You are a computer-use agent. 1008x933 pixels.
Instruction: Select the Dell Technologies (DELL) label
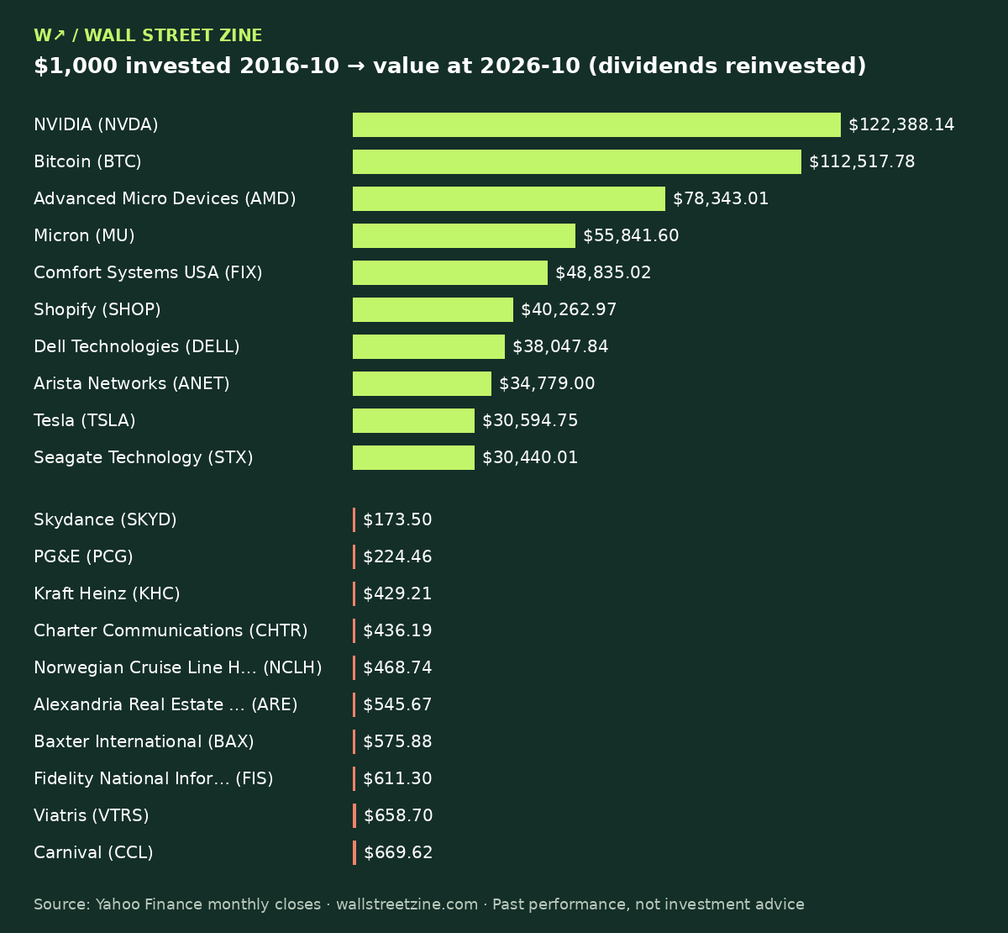pos(137,347)
